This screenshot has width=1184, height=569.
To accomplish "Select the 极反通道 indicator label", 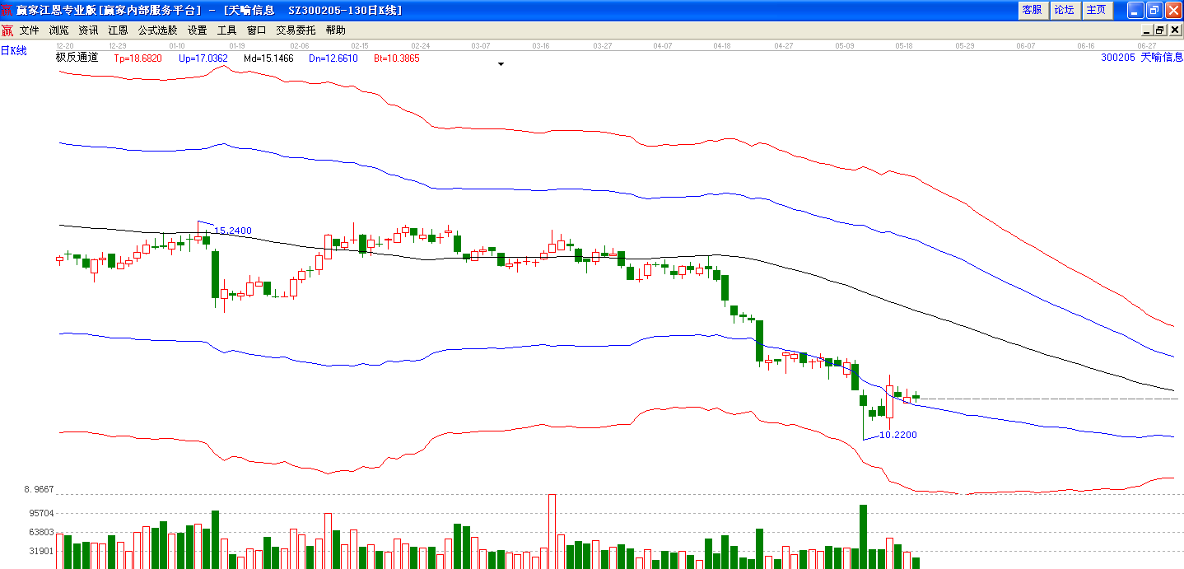I will click(77, 58).
